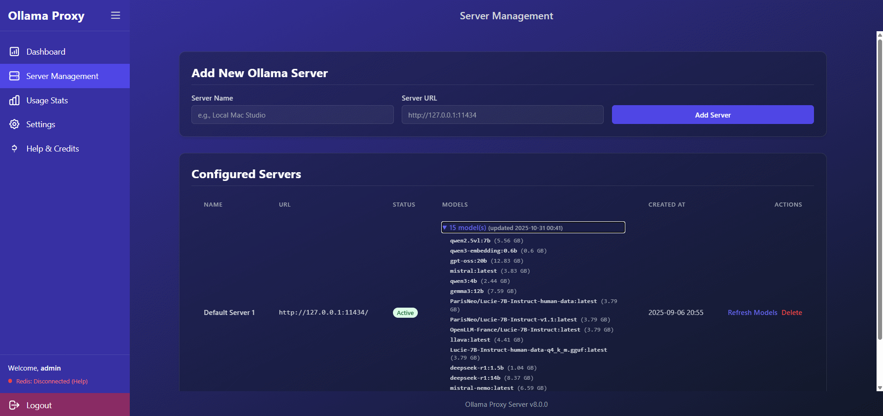Screen dimensions: 883x416
Task: Click ParisNeo/Lucie-7B-Instruct-human-data:latest entry
Action: coord(534,305)
